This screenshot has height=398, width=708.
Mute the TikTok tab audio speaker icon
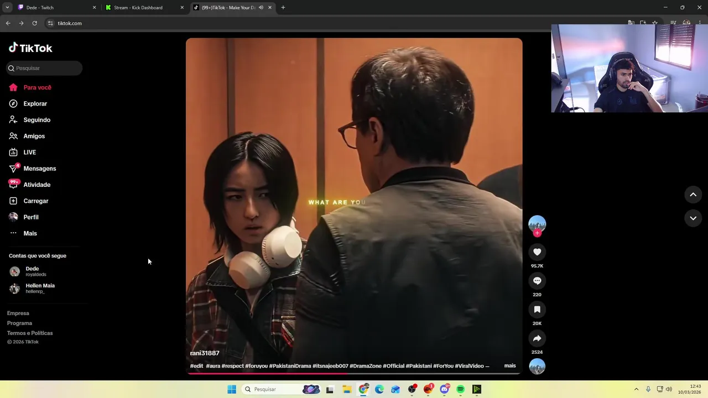click(x=261, y=8)
